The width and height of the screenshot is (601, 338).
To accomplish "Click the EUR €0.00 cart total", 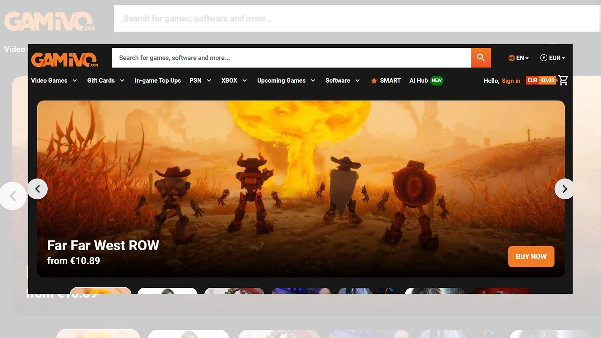I will pyautogui.click(x=541, y=80).
